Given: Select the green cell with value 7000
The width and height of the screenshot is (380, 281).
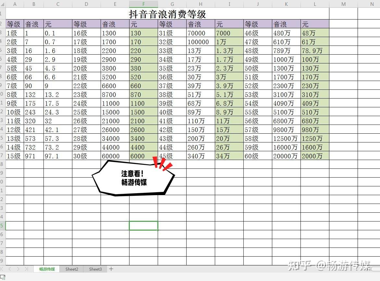Looking at the screenshot, I should coord(229,33).
